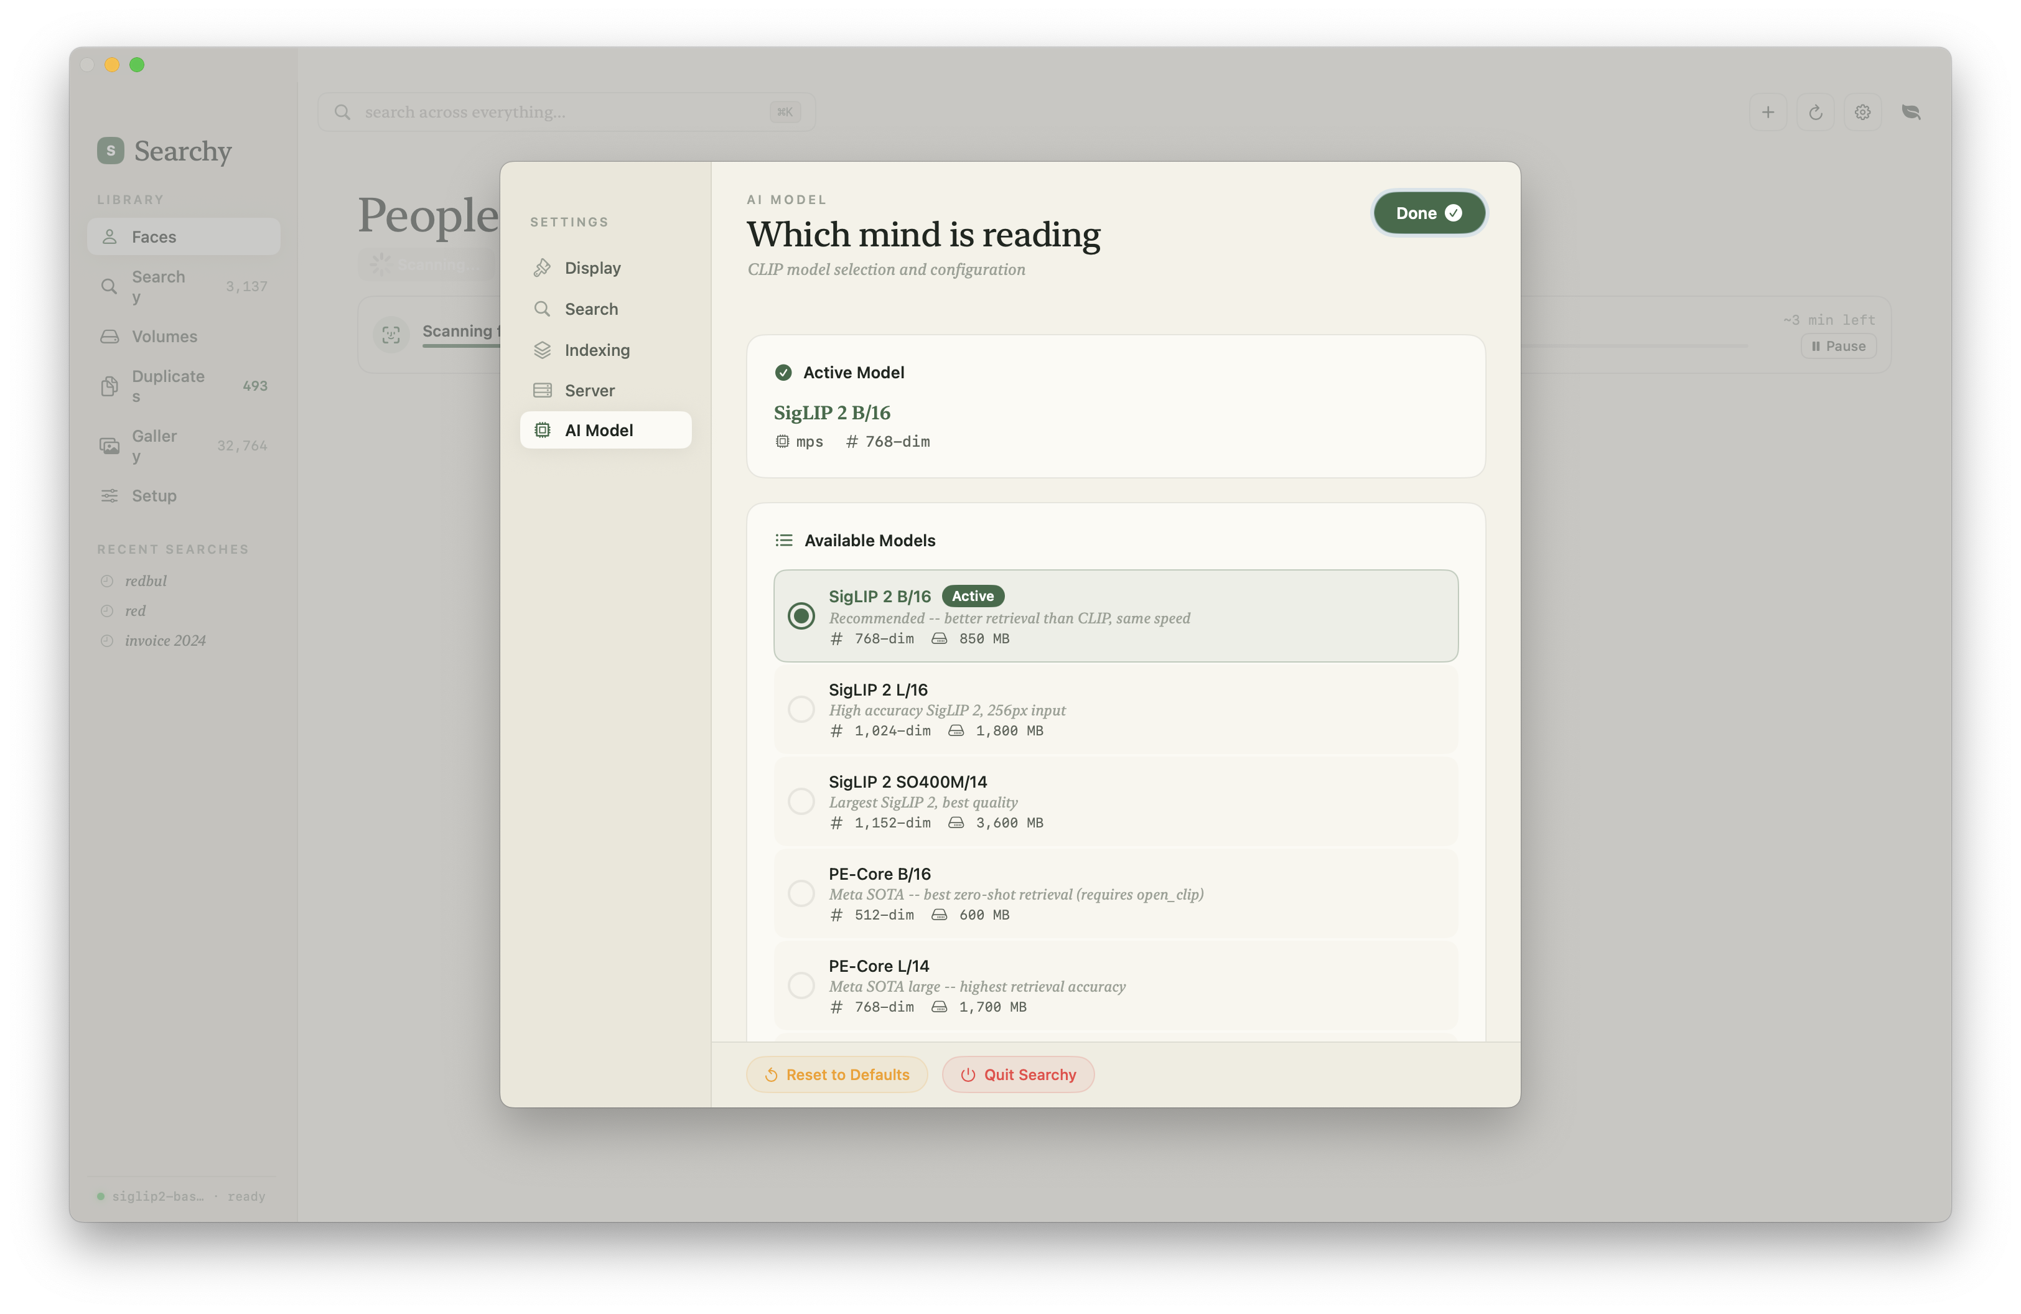The height and width of the screenshot is (1314, 2021).
Task: Open Search settings section
Action: [x=605, y=309]
